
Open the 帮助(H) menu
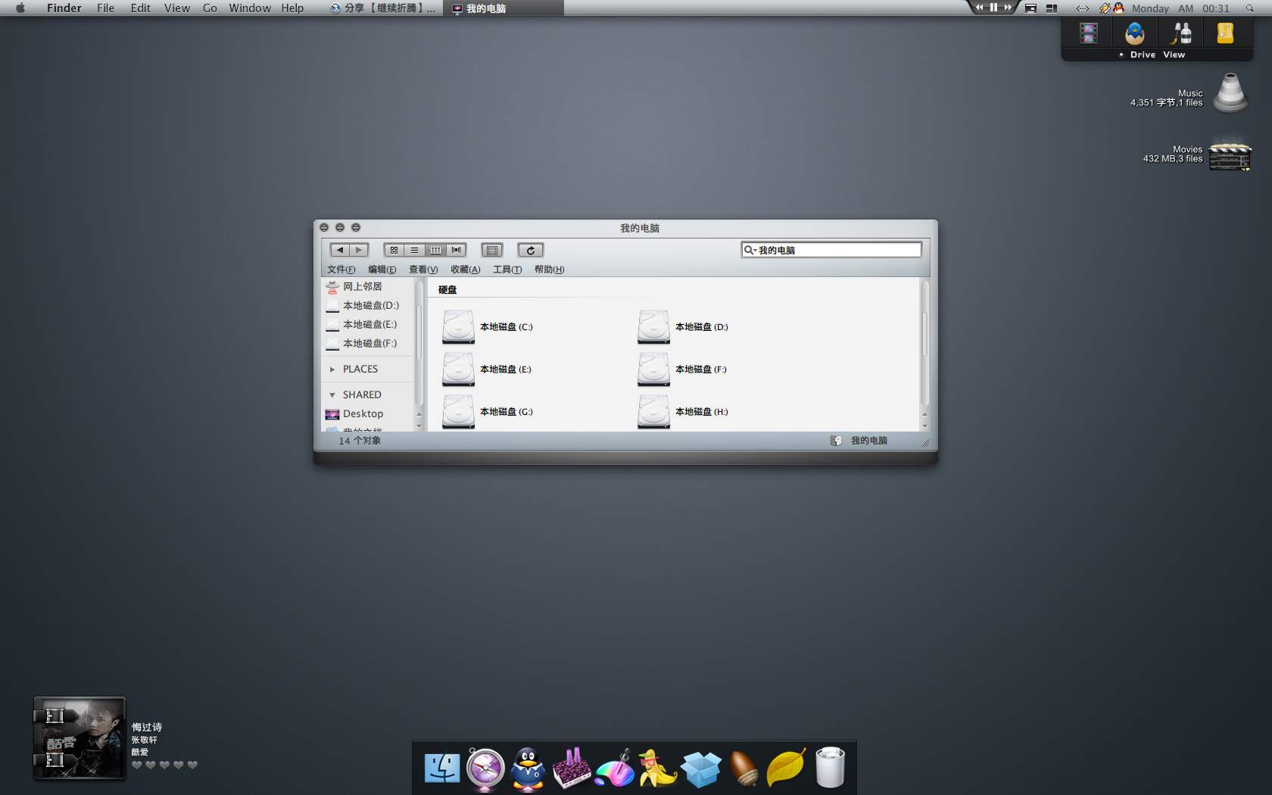[549, 270]
